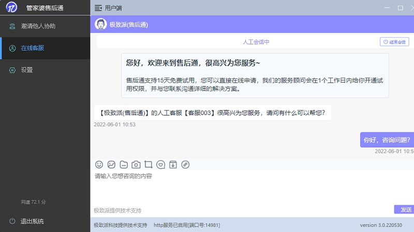Click the agent avatar for 极致派(售后通)
The width and height of the screenshot is (414, 232).
100,24
